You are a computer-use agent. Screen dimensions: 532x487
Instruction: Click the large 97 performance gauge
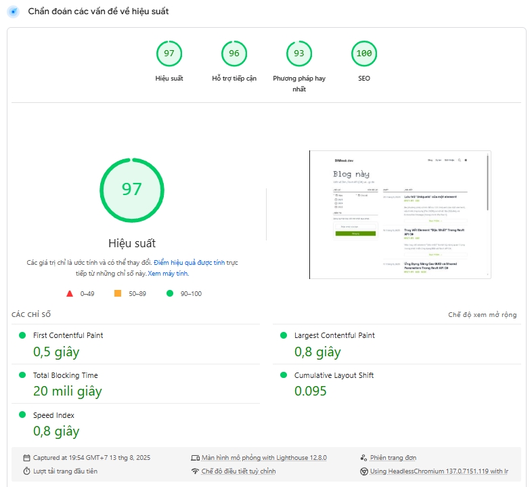(x=132, y=190)
